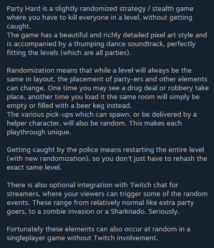
Task: Click the word "Fortunately" in last paragraph
Action: 25,229
